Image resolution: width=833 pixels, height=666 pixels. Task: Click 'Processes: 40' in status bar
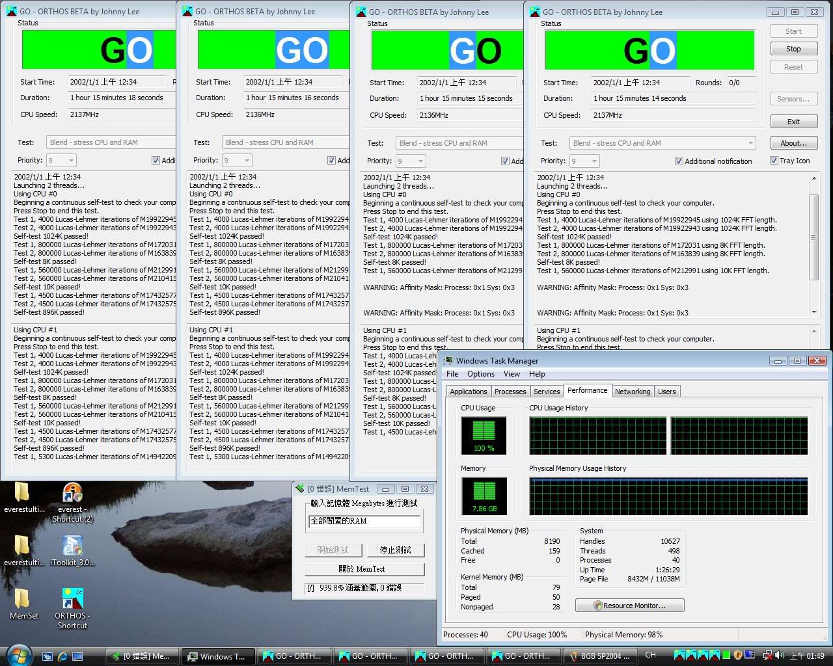pos(465,635)
